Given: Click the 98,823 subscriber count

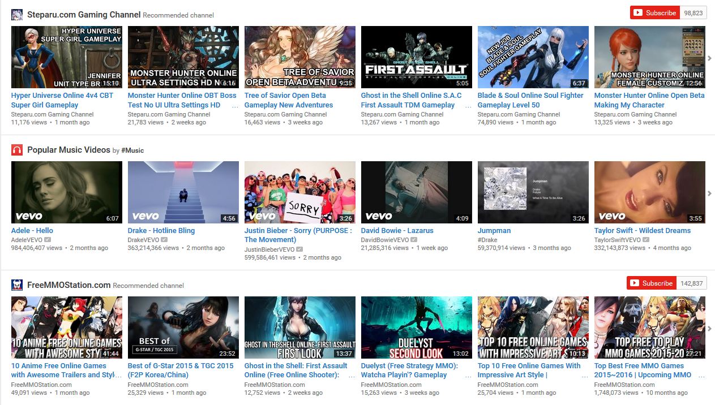Looking at the screenshot, I should tap(693, 12).
